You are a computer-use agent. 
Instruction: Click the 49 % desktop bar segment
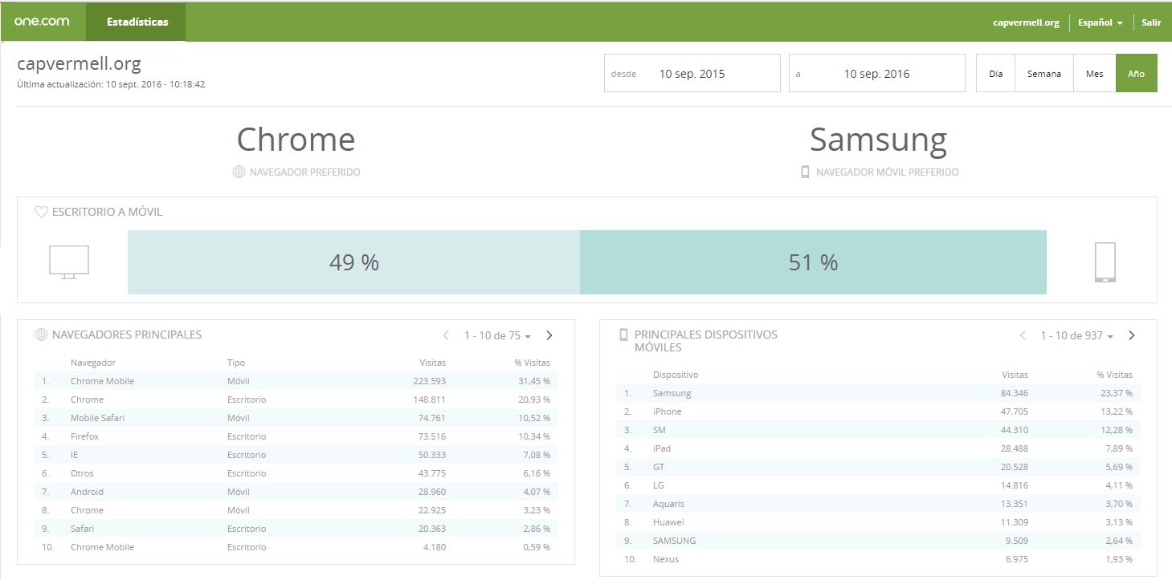[353, 262]
